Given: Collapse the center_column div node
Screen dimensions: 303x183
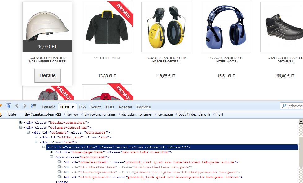Looking at the screenshot, I should tap(44, 147).
